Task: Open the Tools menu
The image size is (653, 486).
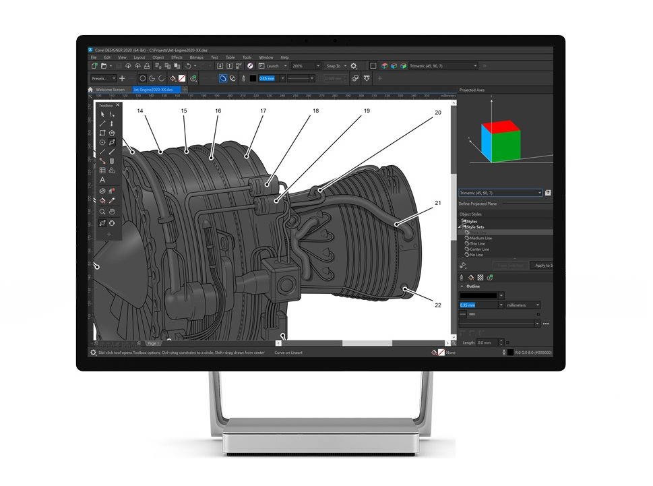Action: (247, 57)
